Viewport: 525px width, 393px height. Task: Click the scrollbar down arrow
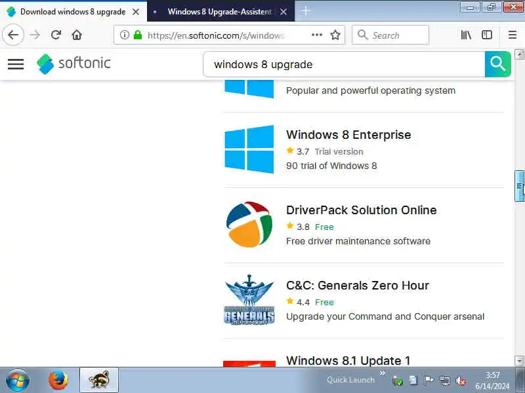point(519,361)
